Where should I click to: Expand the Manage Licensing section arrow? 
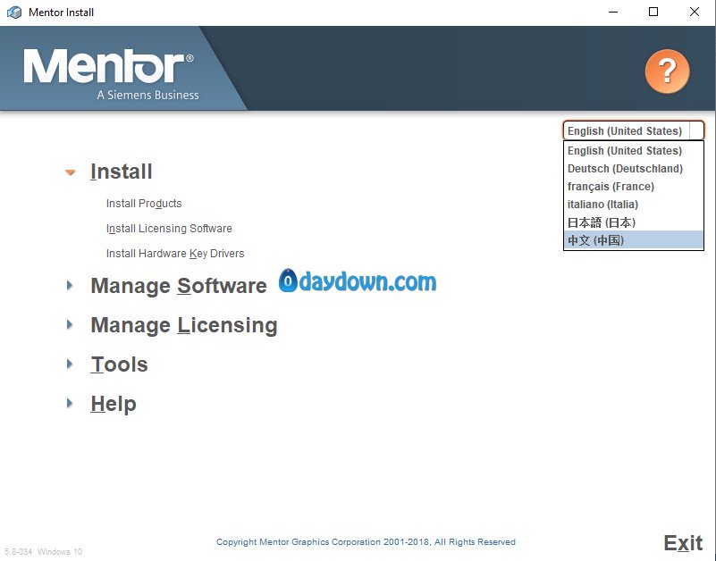pos(70,324)
